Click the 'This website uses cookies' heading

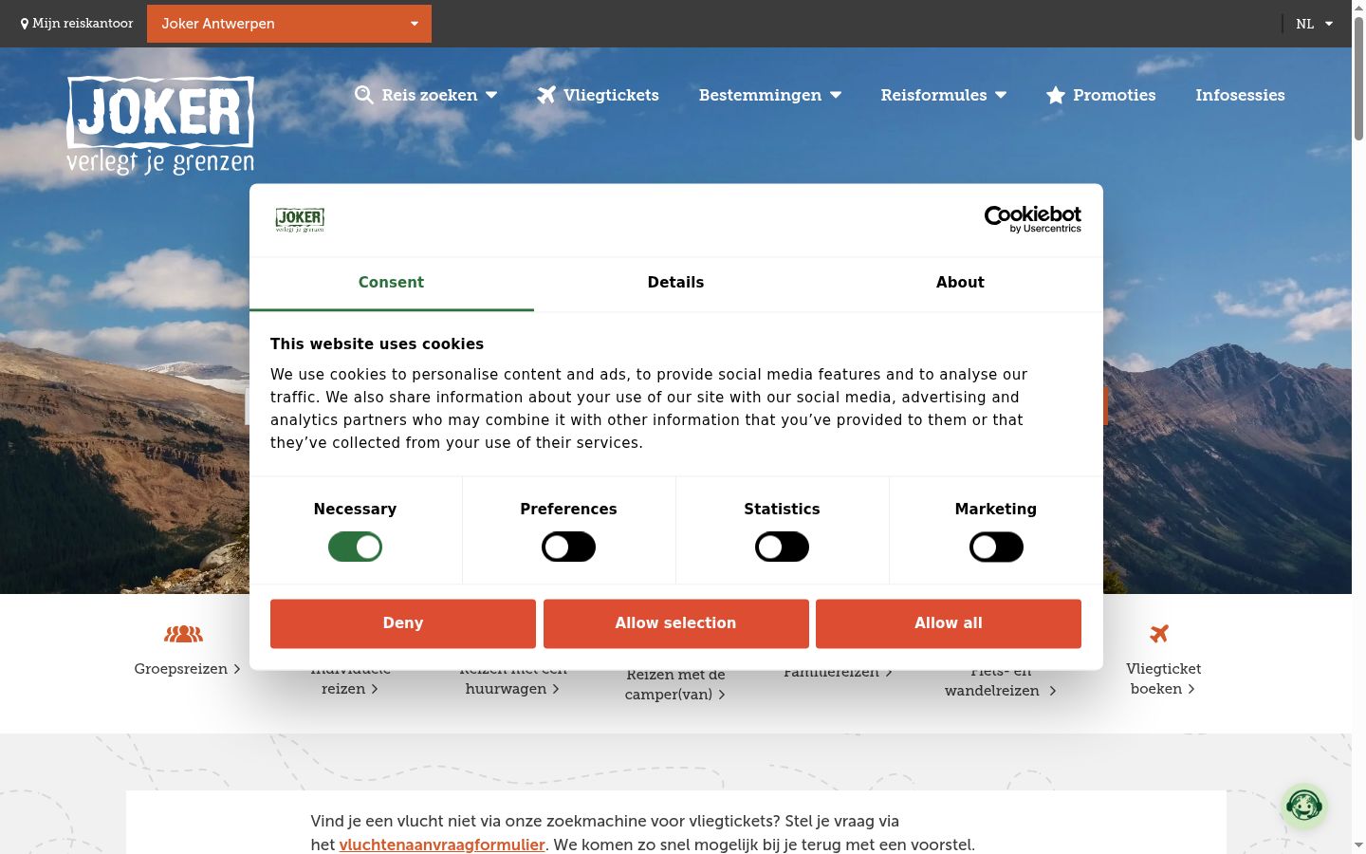tap(377, 344)
